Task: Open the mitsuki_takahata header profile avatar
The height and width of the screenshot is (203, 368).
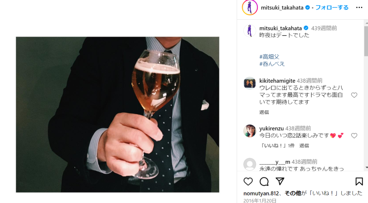Action: pos(250,8)
